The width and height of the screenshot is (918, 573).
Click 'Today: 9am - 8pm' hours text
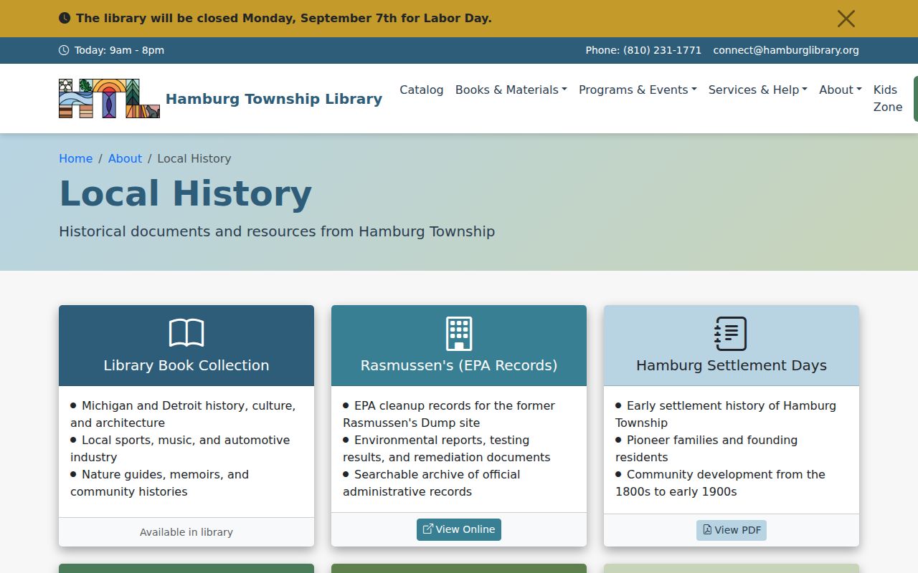coord(119,50)
